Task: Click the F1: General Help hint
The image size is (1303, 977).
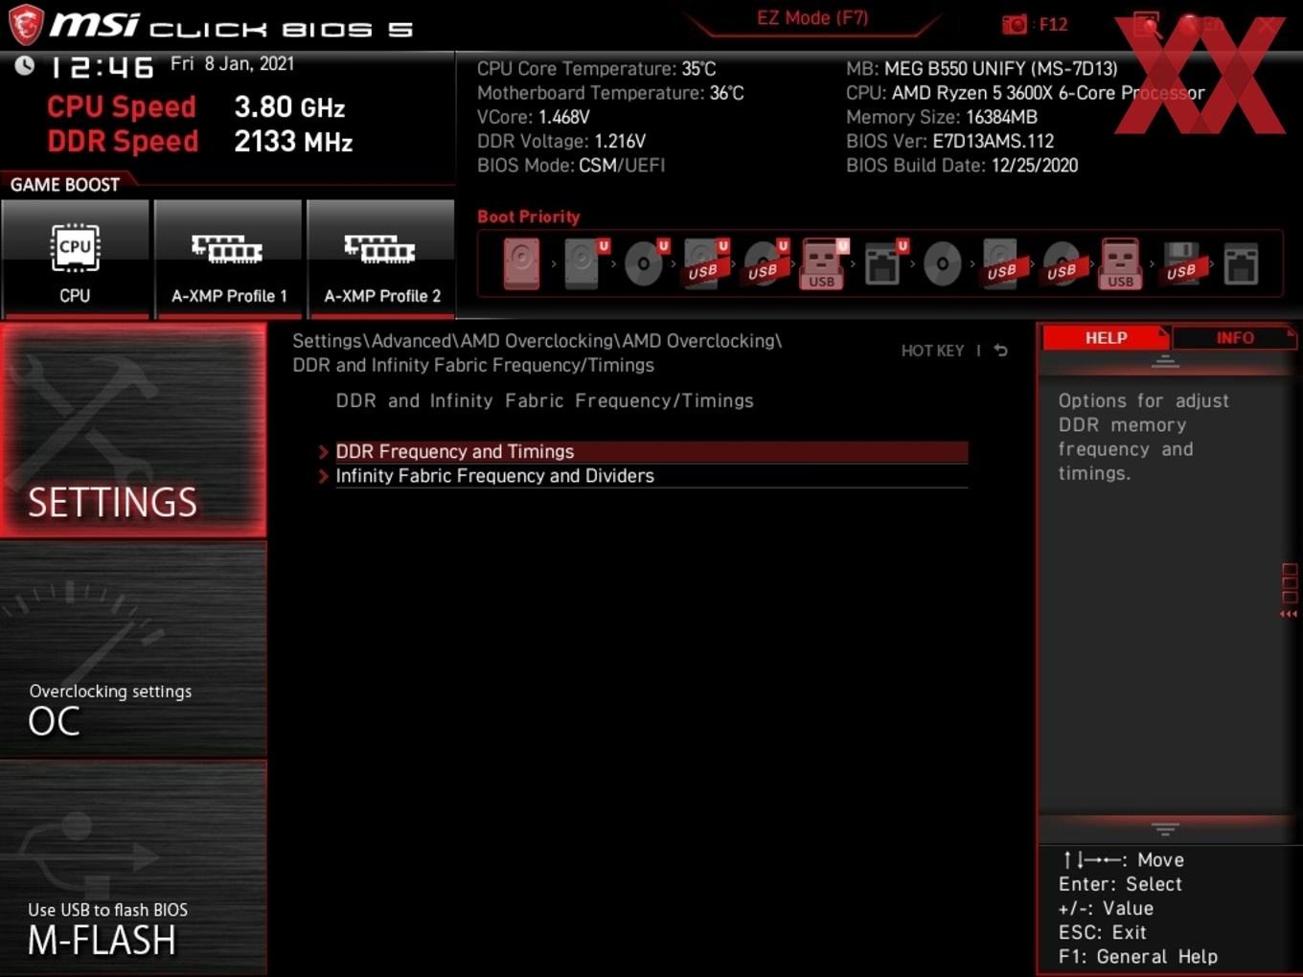Action: click(1138, 956)
